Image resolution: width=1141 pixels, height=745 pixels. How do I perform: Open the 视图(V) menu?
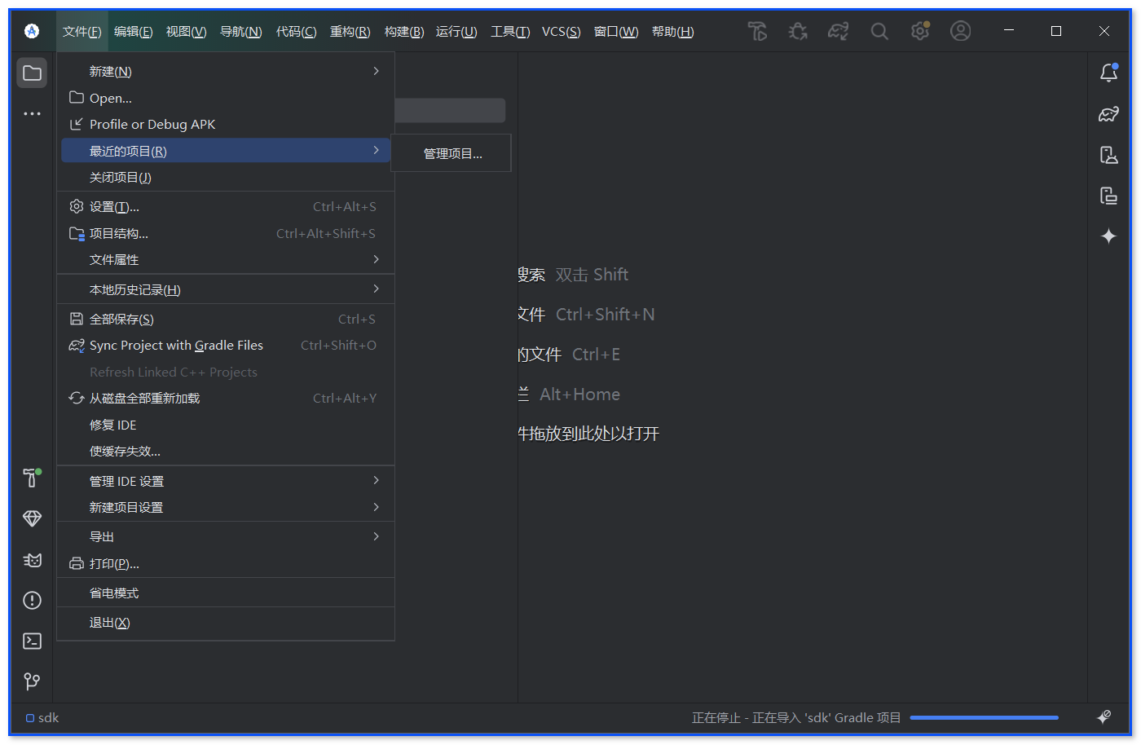(186, 32)
